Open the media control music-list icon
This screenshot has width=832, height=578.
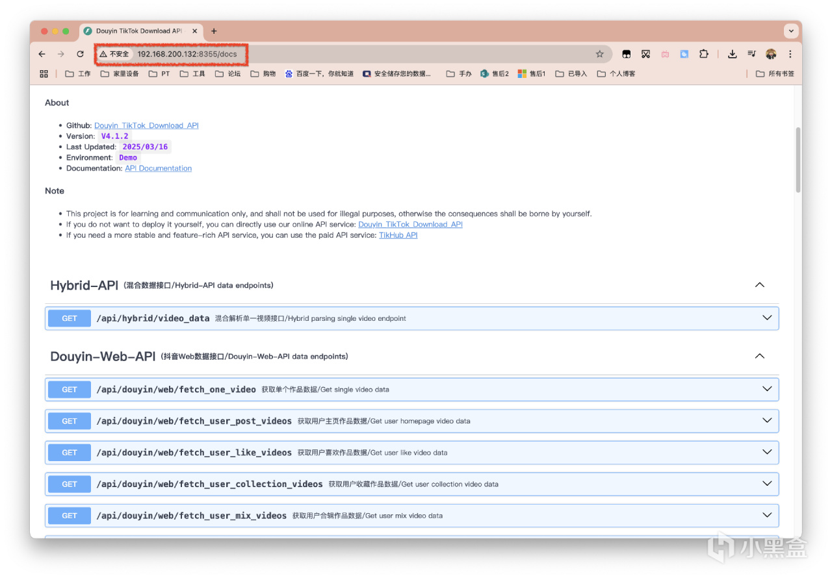coord(751,54)
